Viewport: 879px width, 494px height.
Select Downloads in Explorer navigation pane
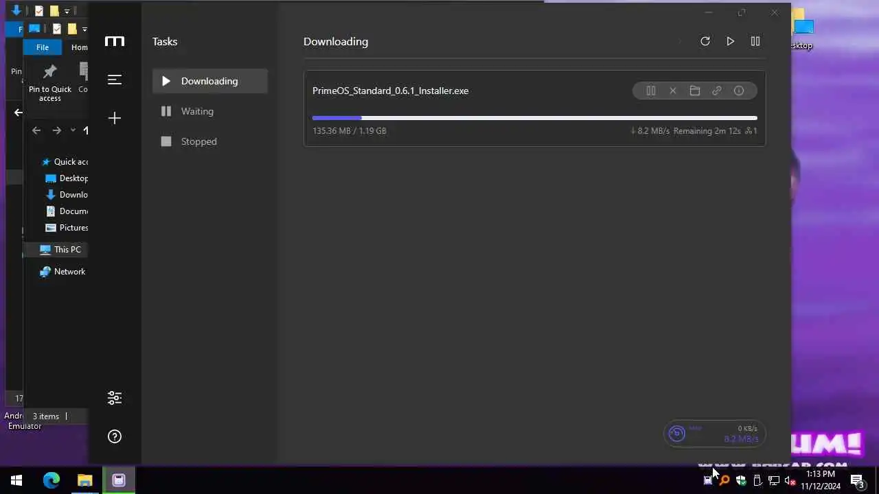(x=67, y=195)
